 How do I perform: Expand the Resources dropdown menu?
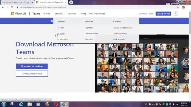pyautogui.click(x=73, y=14)
